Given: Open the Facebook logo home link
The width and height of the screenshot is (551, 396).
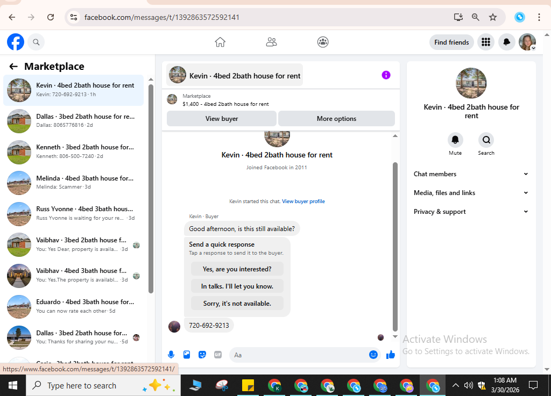Looking at the screenshot, I should click(16, 42).
